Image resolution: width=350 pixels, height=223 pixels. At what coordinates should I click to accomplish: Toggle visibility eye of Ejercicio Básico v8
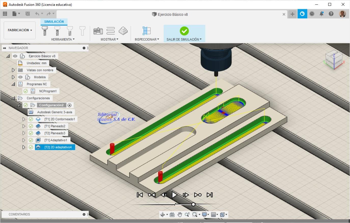(15, 56)
